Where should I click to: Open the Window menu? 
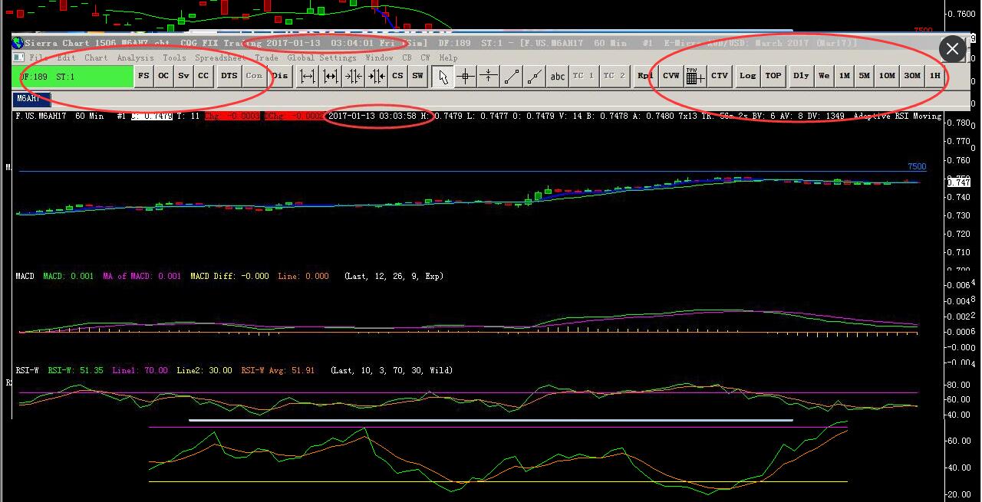tap(379, 57)
